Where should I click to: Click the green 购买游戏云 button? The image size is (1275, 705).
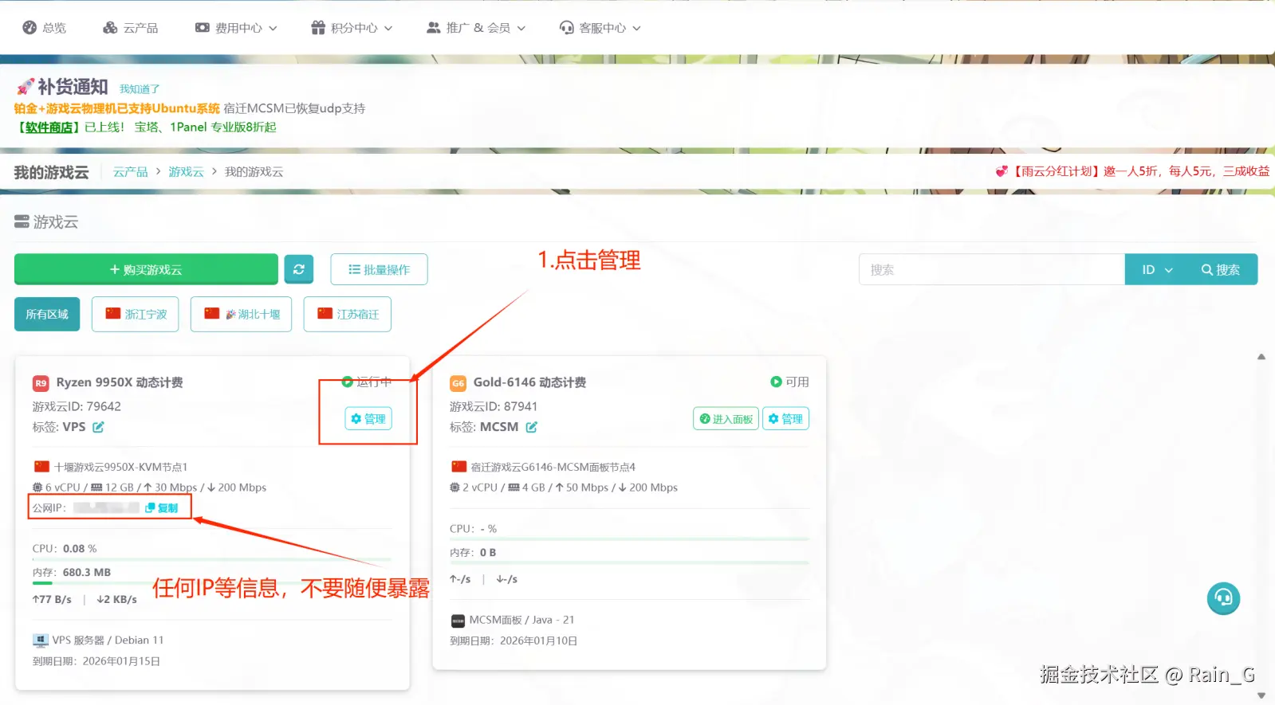click(x=146, y=269)
